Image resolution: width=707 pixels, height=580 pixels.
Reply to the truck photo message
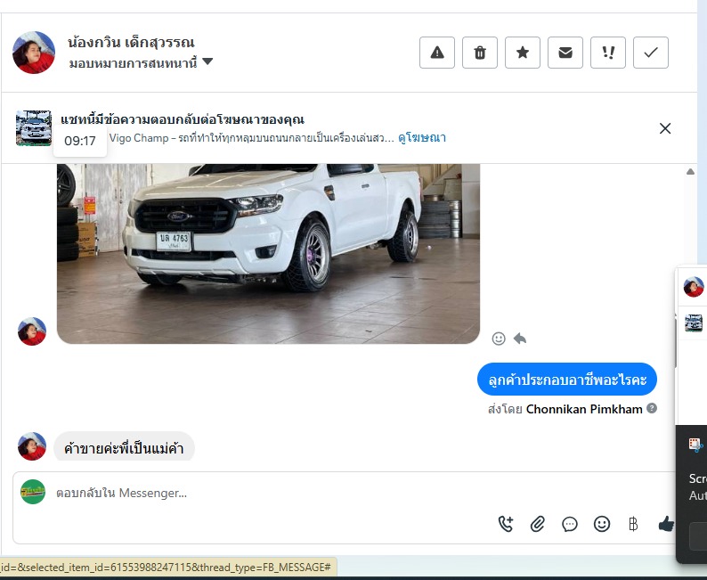pyautogui.click(x=520, y=339)
